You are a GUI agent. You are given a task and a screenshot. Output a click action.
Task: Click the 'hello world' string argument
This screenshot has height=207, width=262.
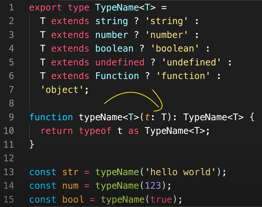[x=182, y=172]
